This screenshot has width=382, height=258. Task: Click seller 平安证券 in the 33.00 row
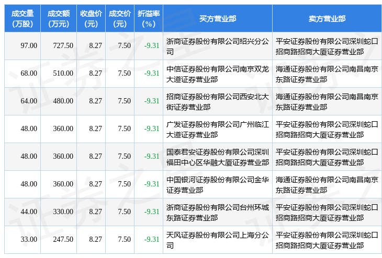click(x=327, y=240)
